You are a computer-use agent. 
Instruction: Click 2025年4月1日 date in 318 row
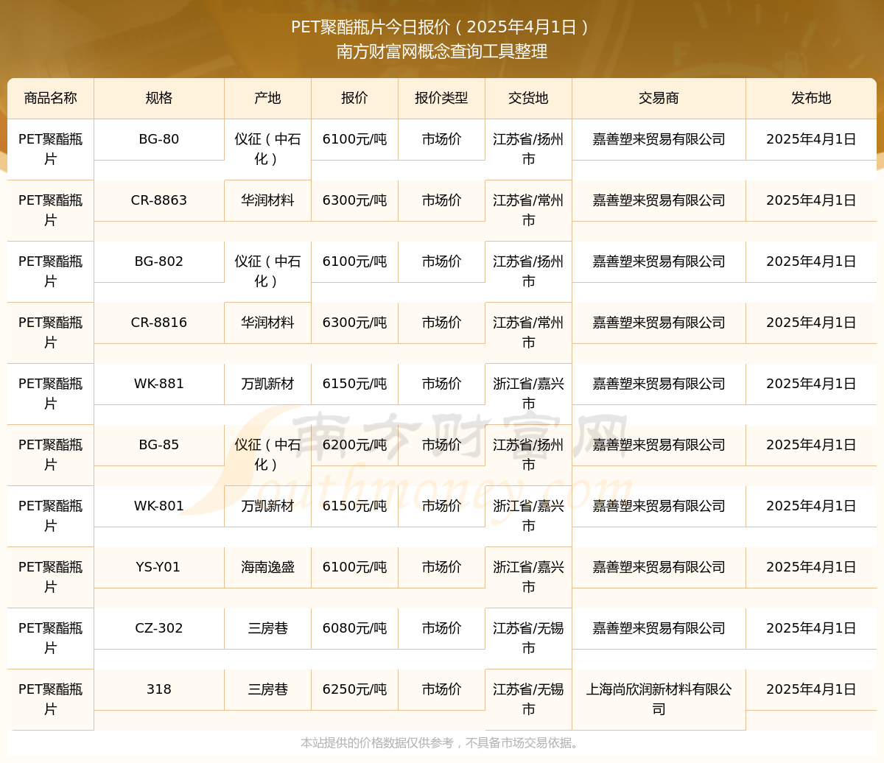coord(811,689)
